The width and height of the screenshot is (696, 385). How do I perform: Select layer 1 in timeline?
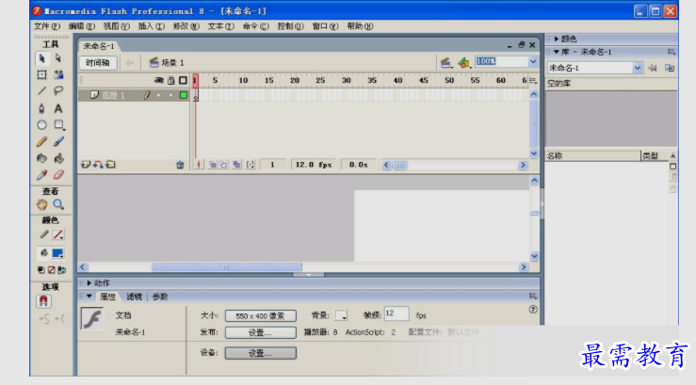coord(134,95)
